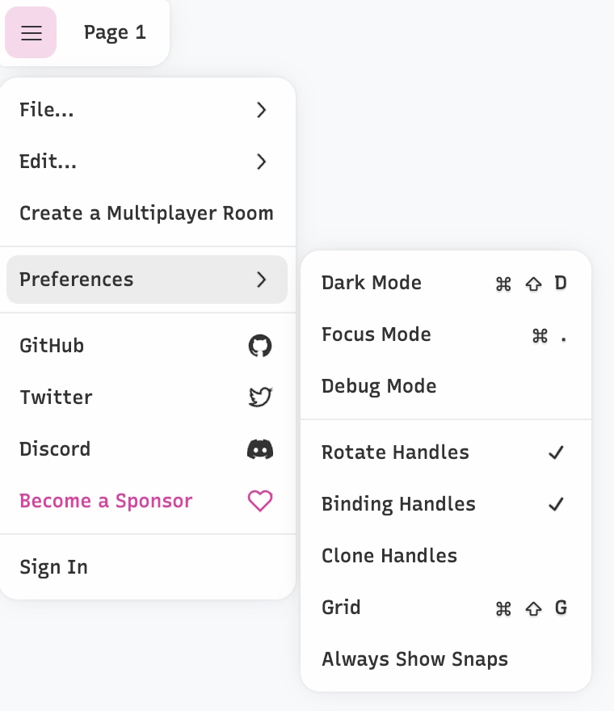Open the Become a Sponsor link

[106, 501]
